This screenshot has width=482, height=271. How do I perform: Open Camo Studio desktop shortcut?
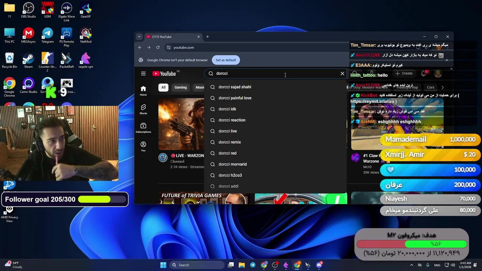click(28, 86)
